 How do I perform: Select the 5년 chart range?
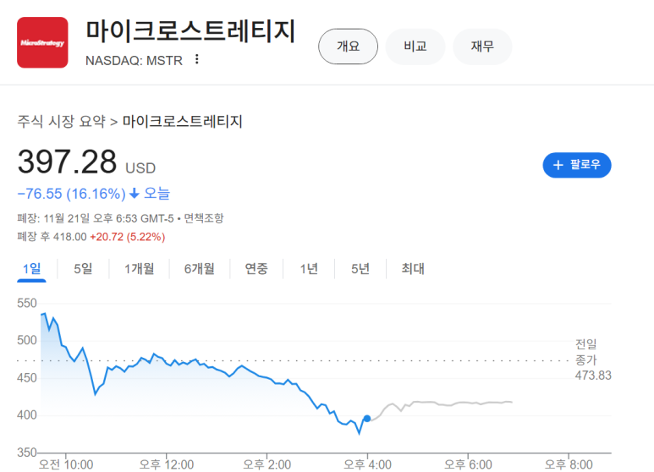coord(360,269)
